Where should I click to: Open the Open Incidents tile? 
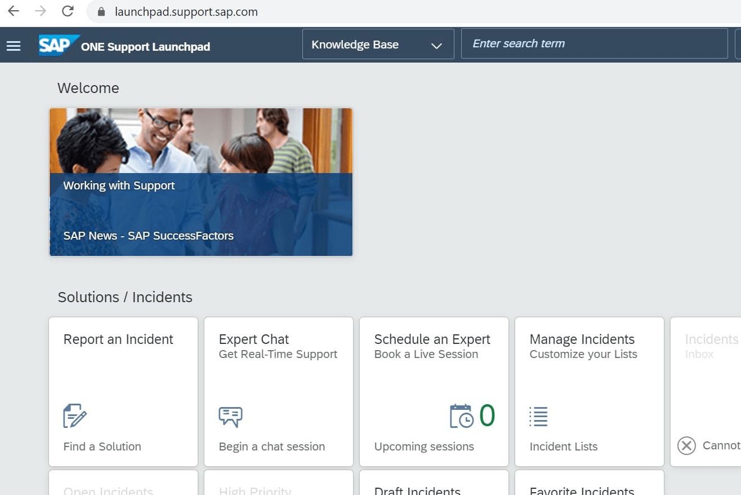[x=123, y=483]
